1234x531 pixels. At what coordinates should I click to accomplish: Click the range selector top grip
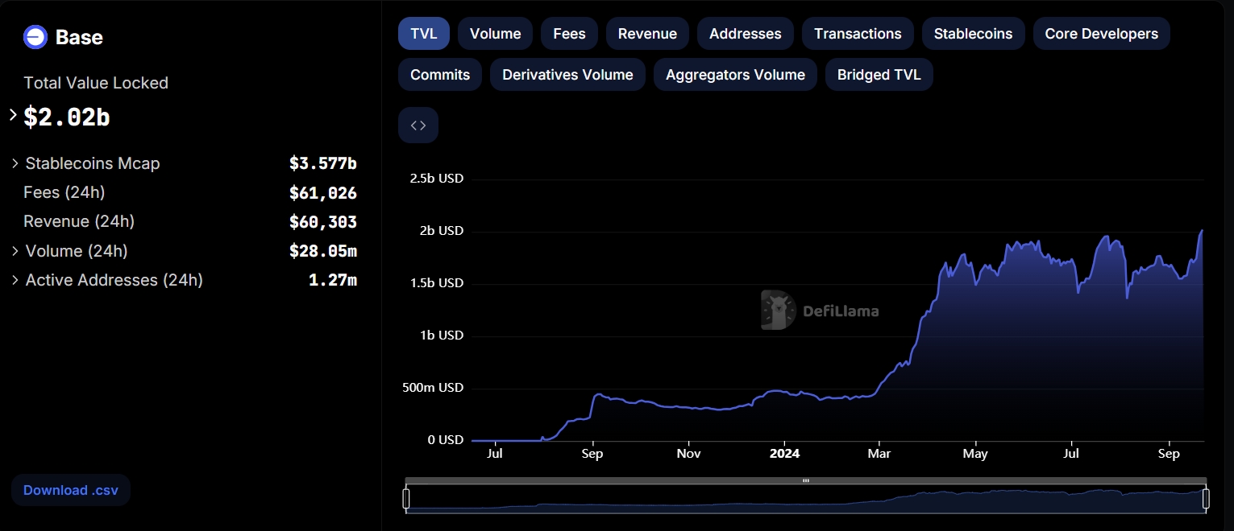coord(806,481)
